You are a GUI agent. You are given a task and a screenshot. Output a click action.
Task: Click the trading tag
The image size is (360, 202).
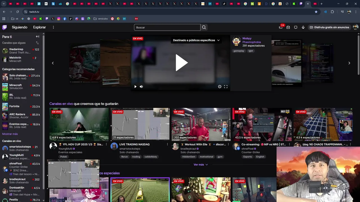[x=136, y=157]
